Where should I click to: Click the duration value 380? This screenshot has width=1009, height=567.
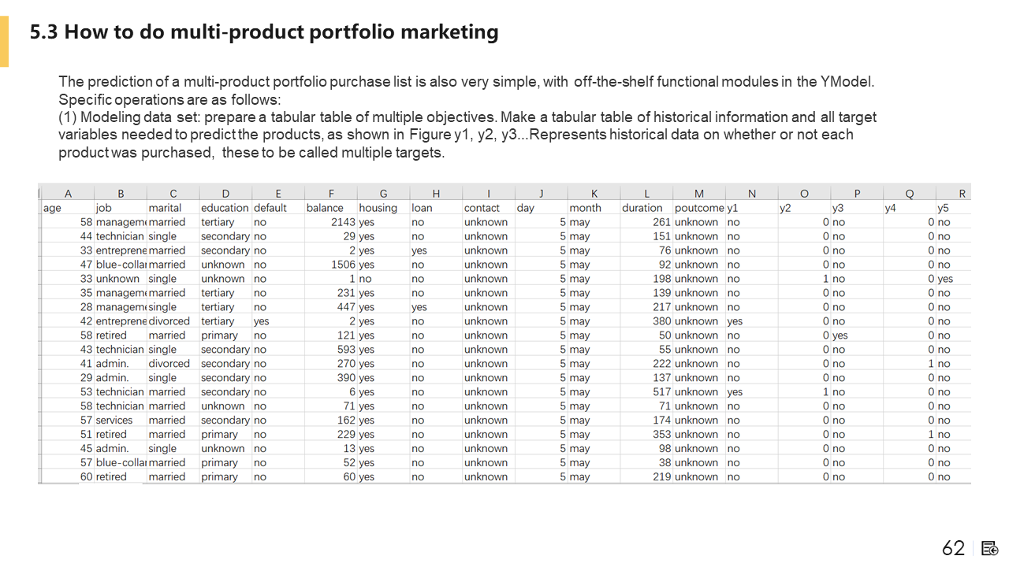coord(661,321)
